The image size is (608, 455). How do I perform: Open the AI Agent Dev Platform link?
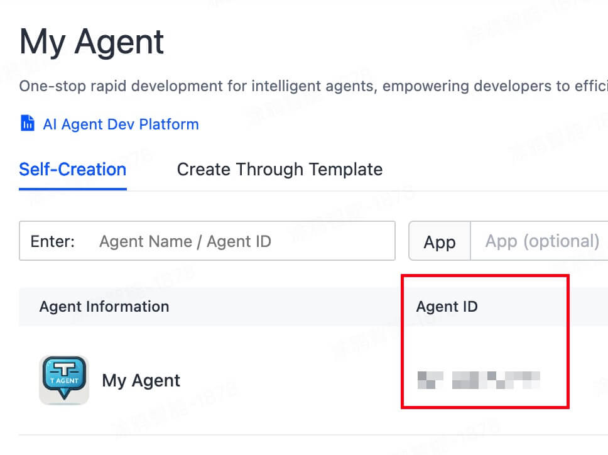point(121,124)
